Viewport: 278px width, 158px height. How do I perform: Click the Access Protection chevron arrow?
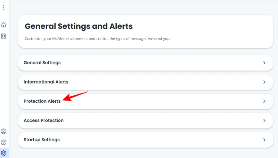point(264,120)
